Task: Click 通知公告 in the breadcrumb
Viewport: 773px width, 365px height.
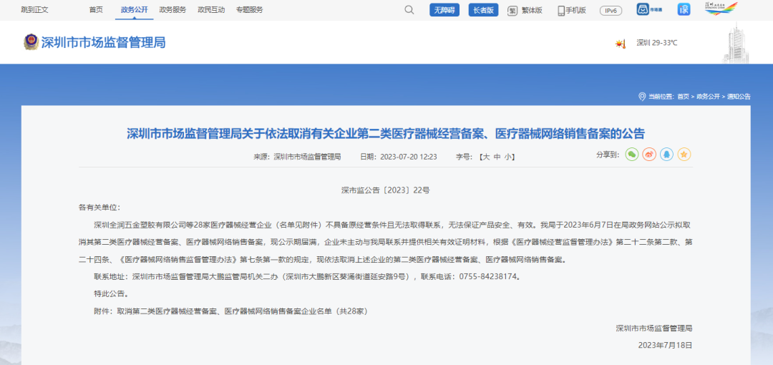Action: [x=739, y=97]
